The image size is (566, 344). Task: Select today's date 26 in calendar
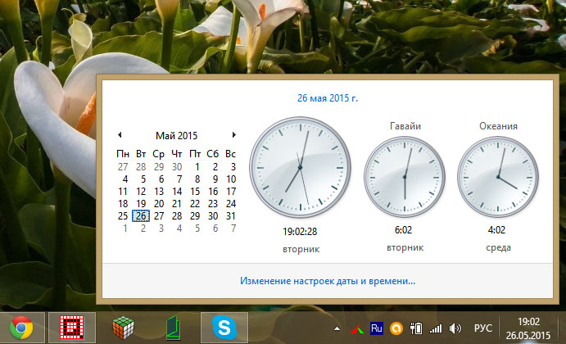(x=141, y=216)
